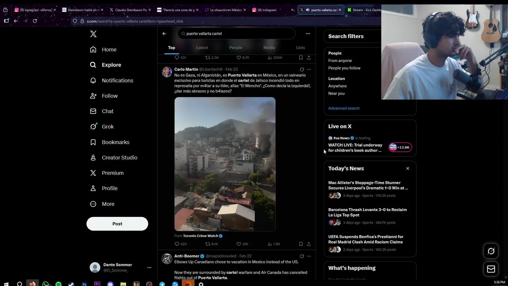508x286 pixels.
Task: Open UEFA Suspends Benfica's Prestianni story
Action: (366, 240)
